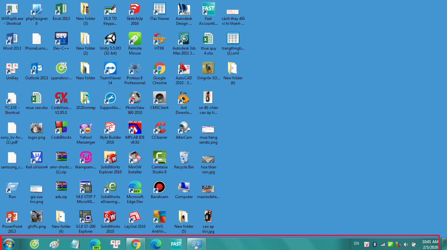The height and width of the screenshot is (250, 447).
Task: Open Google Chrome from the taskbar
Action: [x=135, y=244]
